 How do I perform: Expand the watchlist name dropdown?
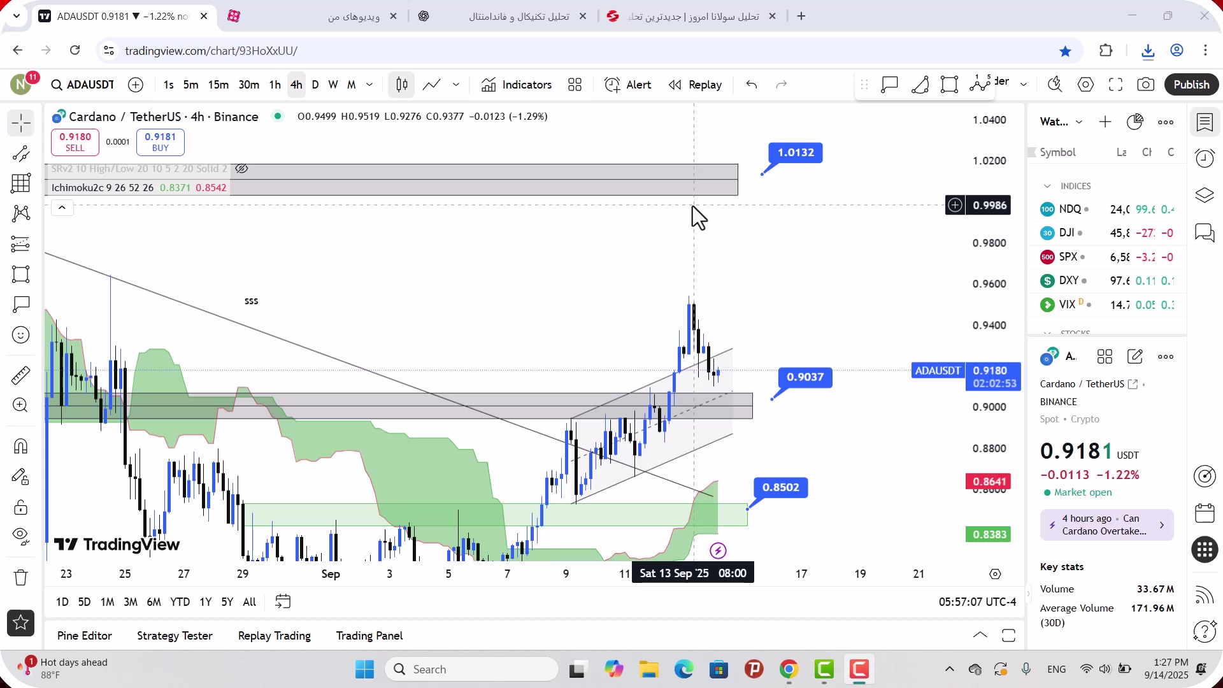[x=1079, y=122]
